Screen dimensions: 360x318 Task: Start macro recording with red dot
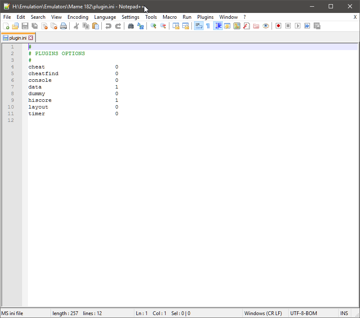(x=279, y=26)
